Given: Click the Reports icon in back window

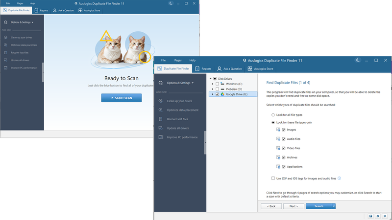Looking at the screenshot, I should coord(36,10).
